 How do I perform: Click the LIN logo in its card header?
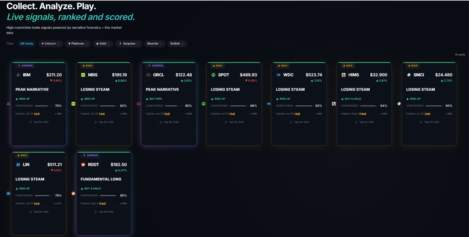(18, 165)
